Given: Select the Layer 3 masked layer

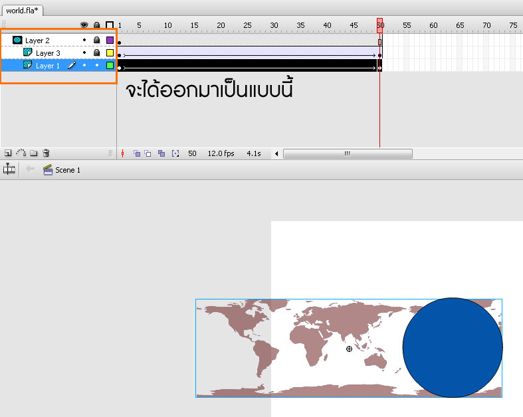Looking at the screenshot, I should [x=58, y=53].
